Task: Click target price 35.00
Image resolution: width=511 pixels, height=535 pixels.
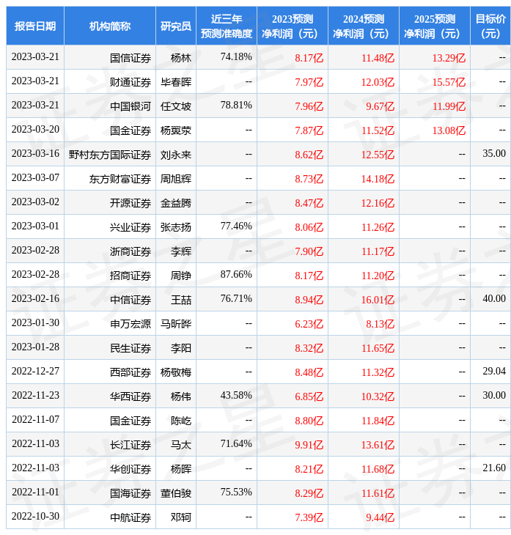Action: click(x=494, y=154)
